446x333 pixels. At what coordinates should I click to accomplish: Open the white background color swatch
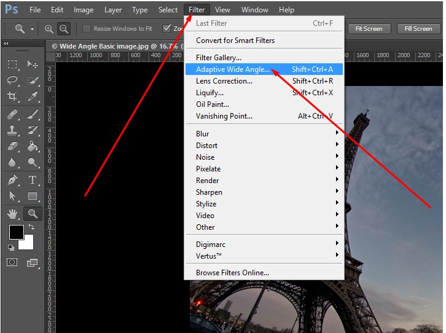click(27, 243)
